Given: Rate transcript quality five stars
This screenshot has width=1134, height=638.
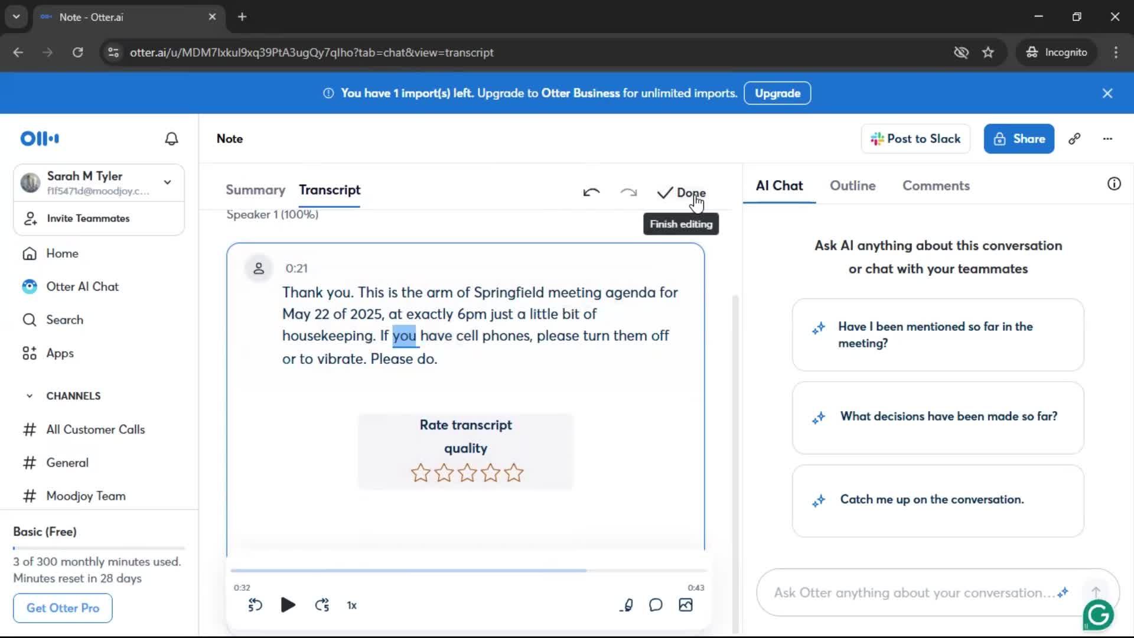Looking at the screenshot, I should tap(514, 473).
